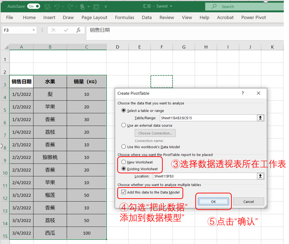
Task: Switch to the Insert ribbon tab
Action: click(49, 17)
